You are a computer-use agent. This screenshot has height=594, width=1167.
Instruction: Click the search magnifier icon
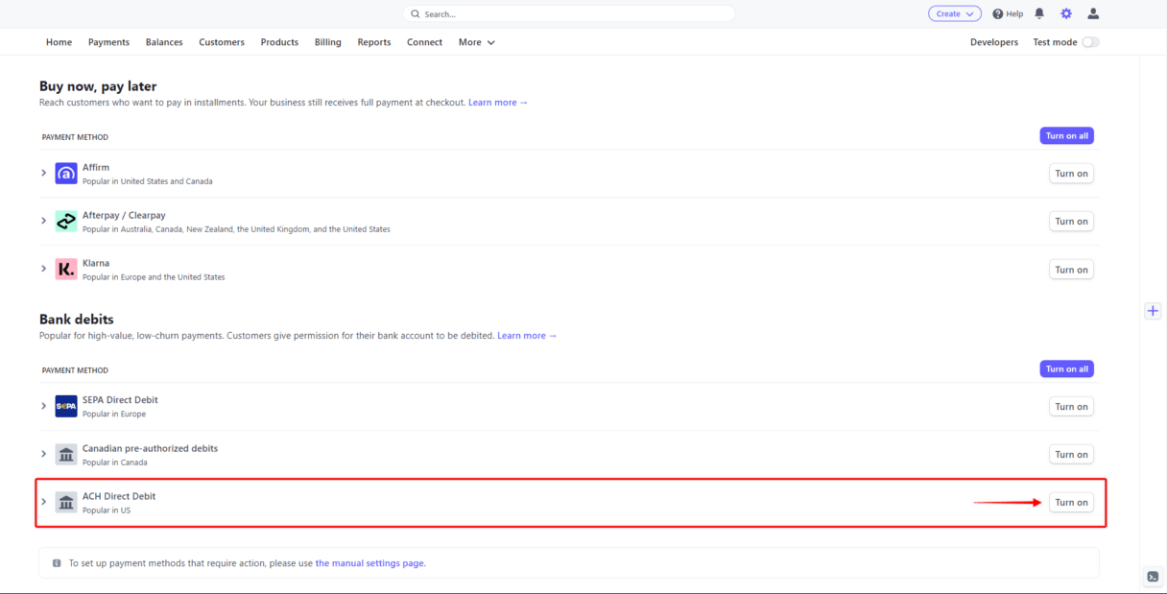point(416,14)
